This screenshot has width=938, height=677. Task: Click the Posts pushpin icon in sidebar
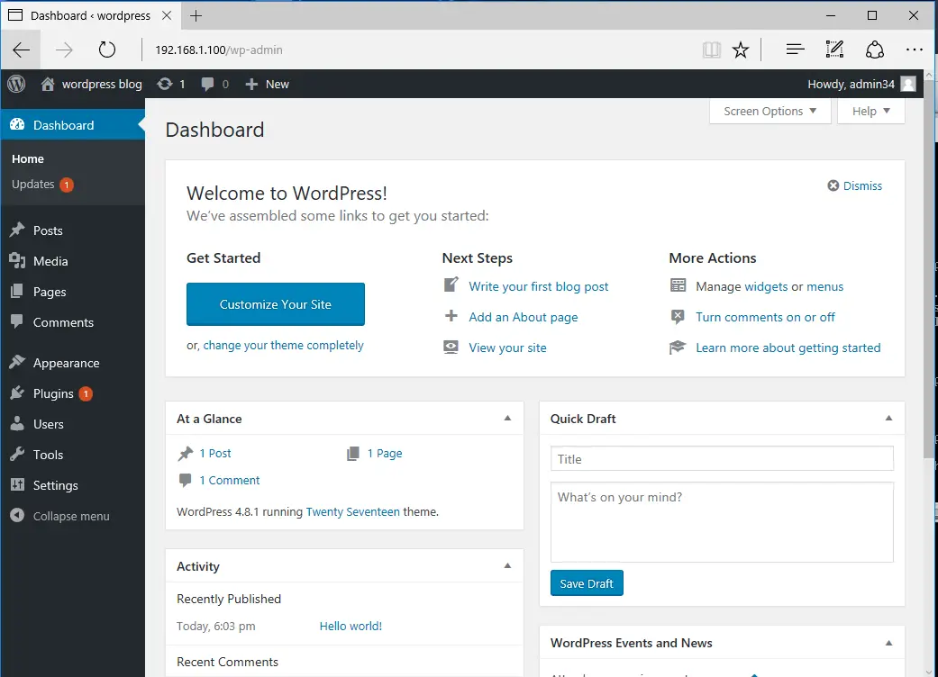[17, 230]
